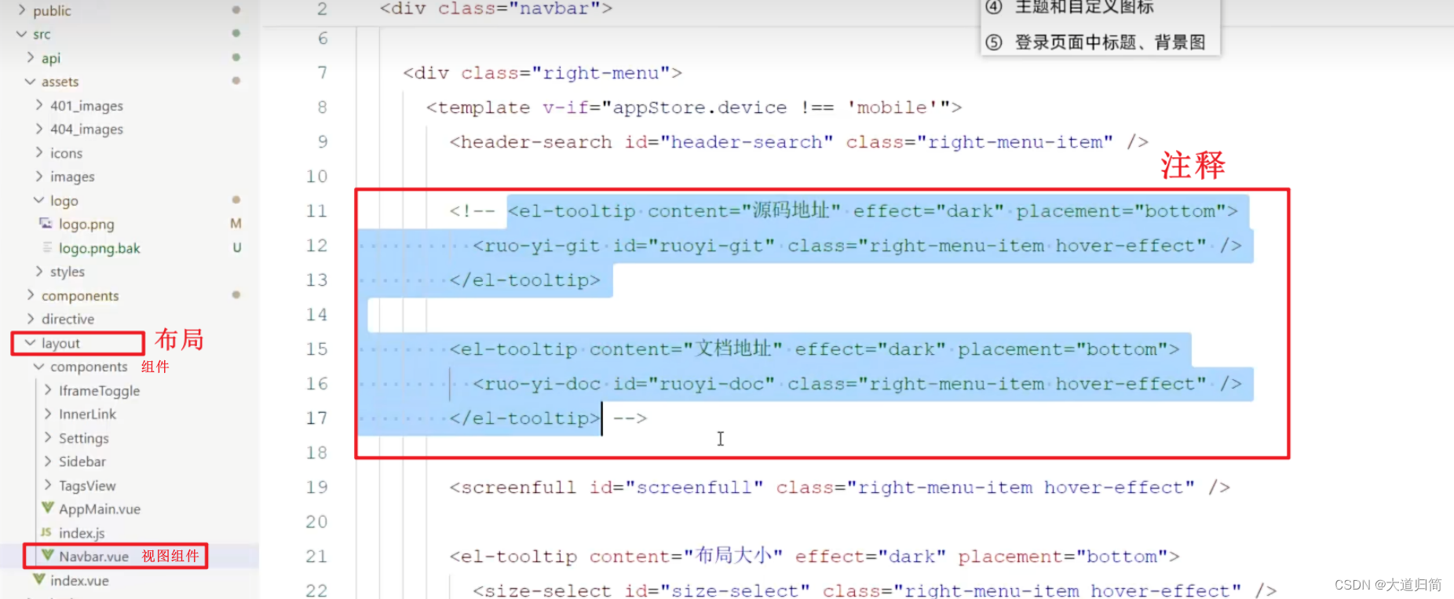Select the public folder label
Image resolution: width=1454 pixels, height=599 pixels.
coord(52,11)
